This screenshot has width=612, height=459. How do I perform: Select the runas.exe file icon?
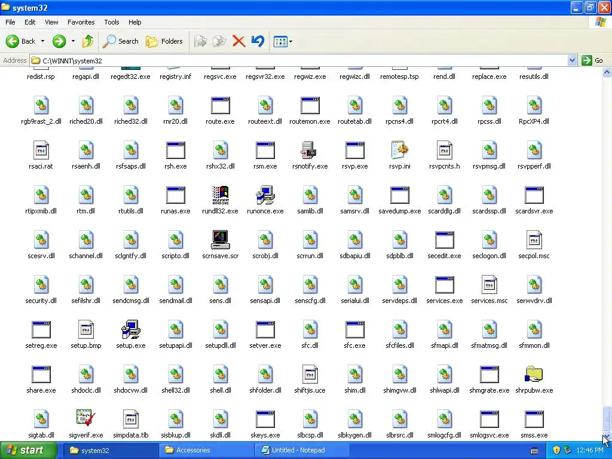pyautogui.click(x=176, y=195)
